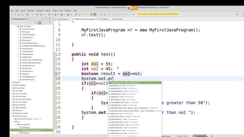This screenshot has height=137, width=244.
Task: Open the File menu
Action: [x=12, y=11]
